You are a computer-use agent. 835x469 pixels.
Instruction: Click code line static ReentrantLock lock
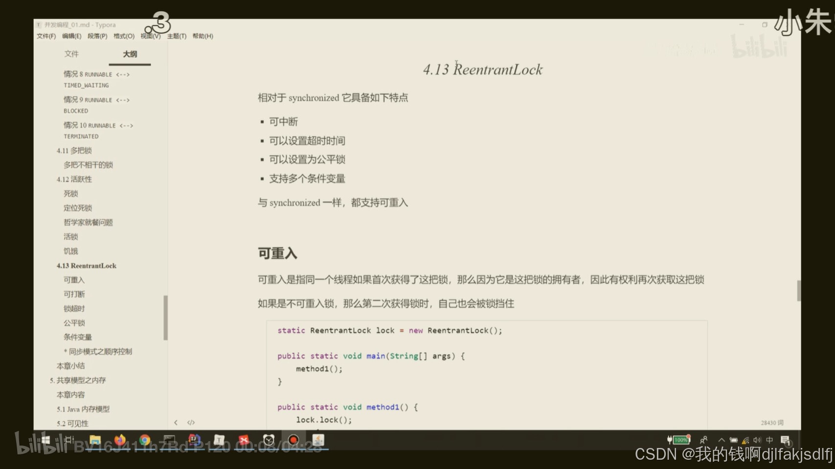[x=389, y=331]
